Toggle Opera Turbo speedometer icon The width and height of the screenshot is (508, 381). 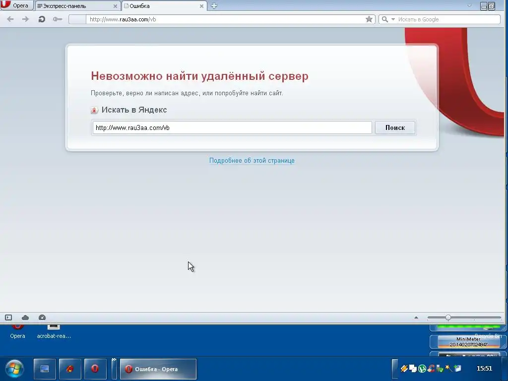[x=42, y=317]
